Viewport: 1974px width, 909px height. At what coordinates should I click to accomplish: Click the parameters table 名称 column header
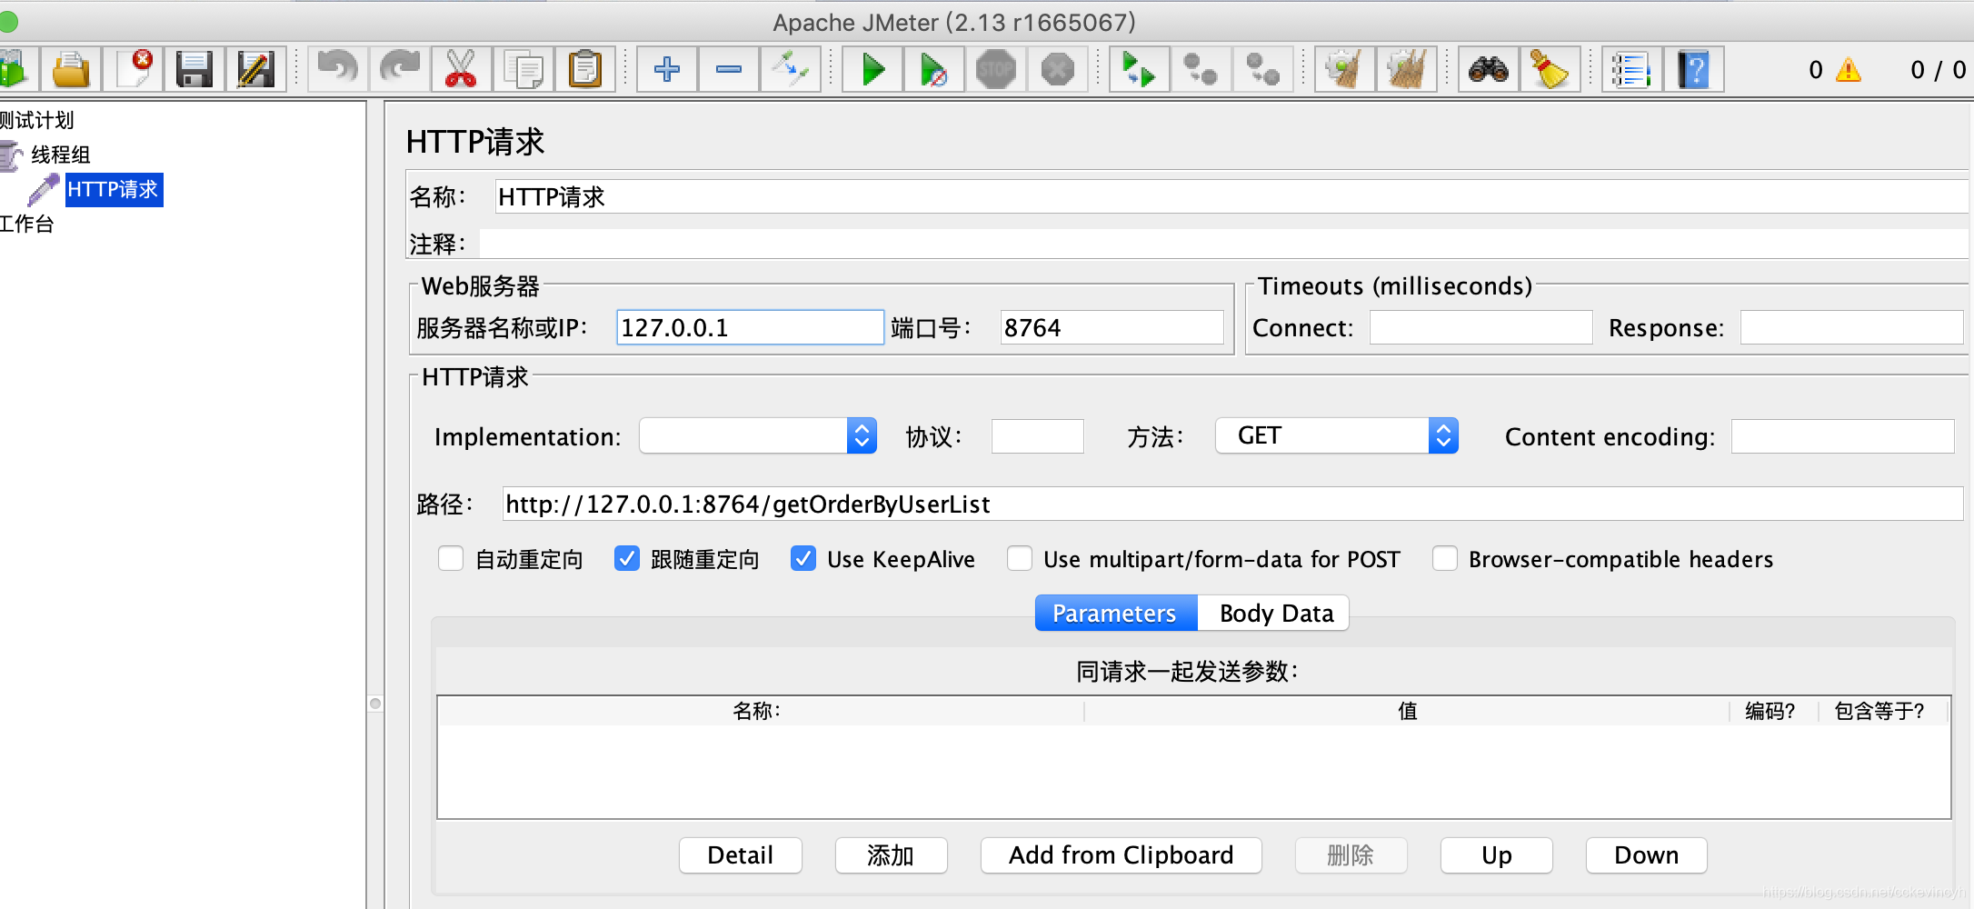(761, 711)
